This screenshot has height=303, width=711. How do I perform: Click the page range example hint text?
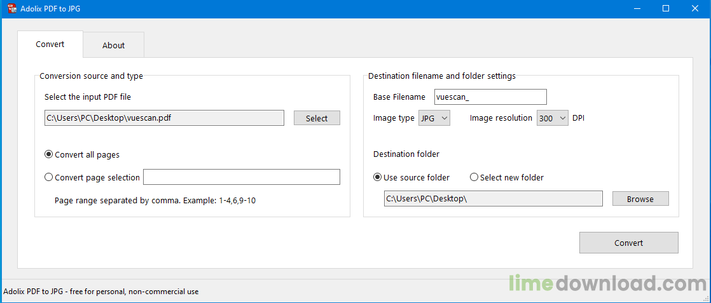[155, 200]
